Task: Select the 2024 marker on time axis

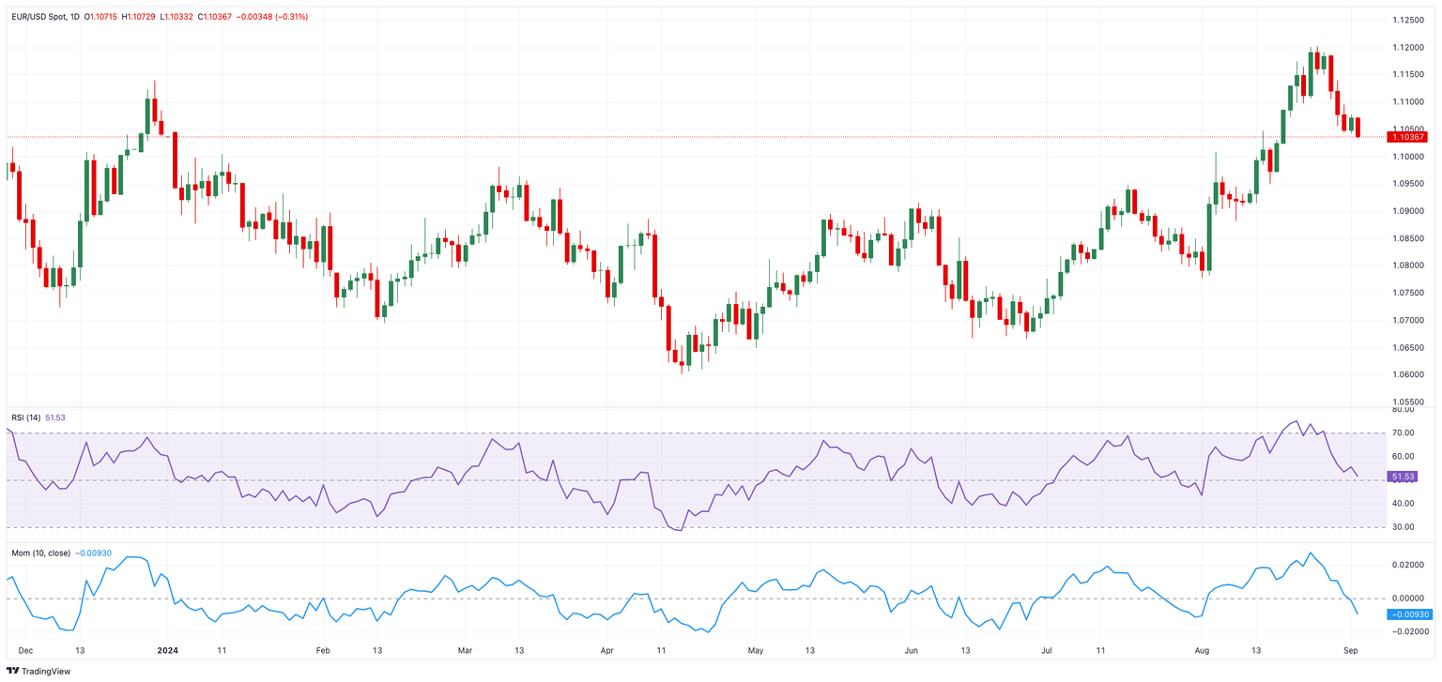Action: [168, 649]
